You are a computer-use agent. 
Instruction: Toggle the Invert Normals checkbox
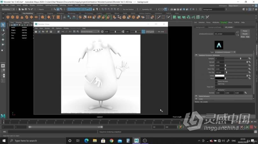click(x=216, y=81)
